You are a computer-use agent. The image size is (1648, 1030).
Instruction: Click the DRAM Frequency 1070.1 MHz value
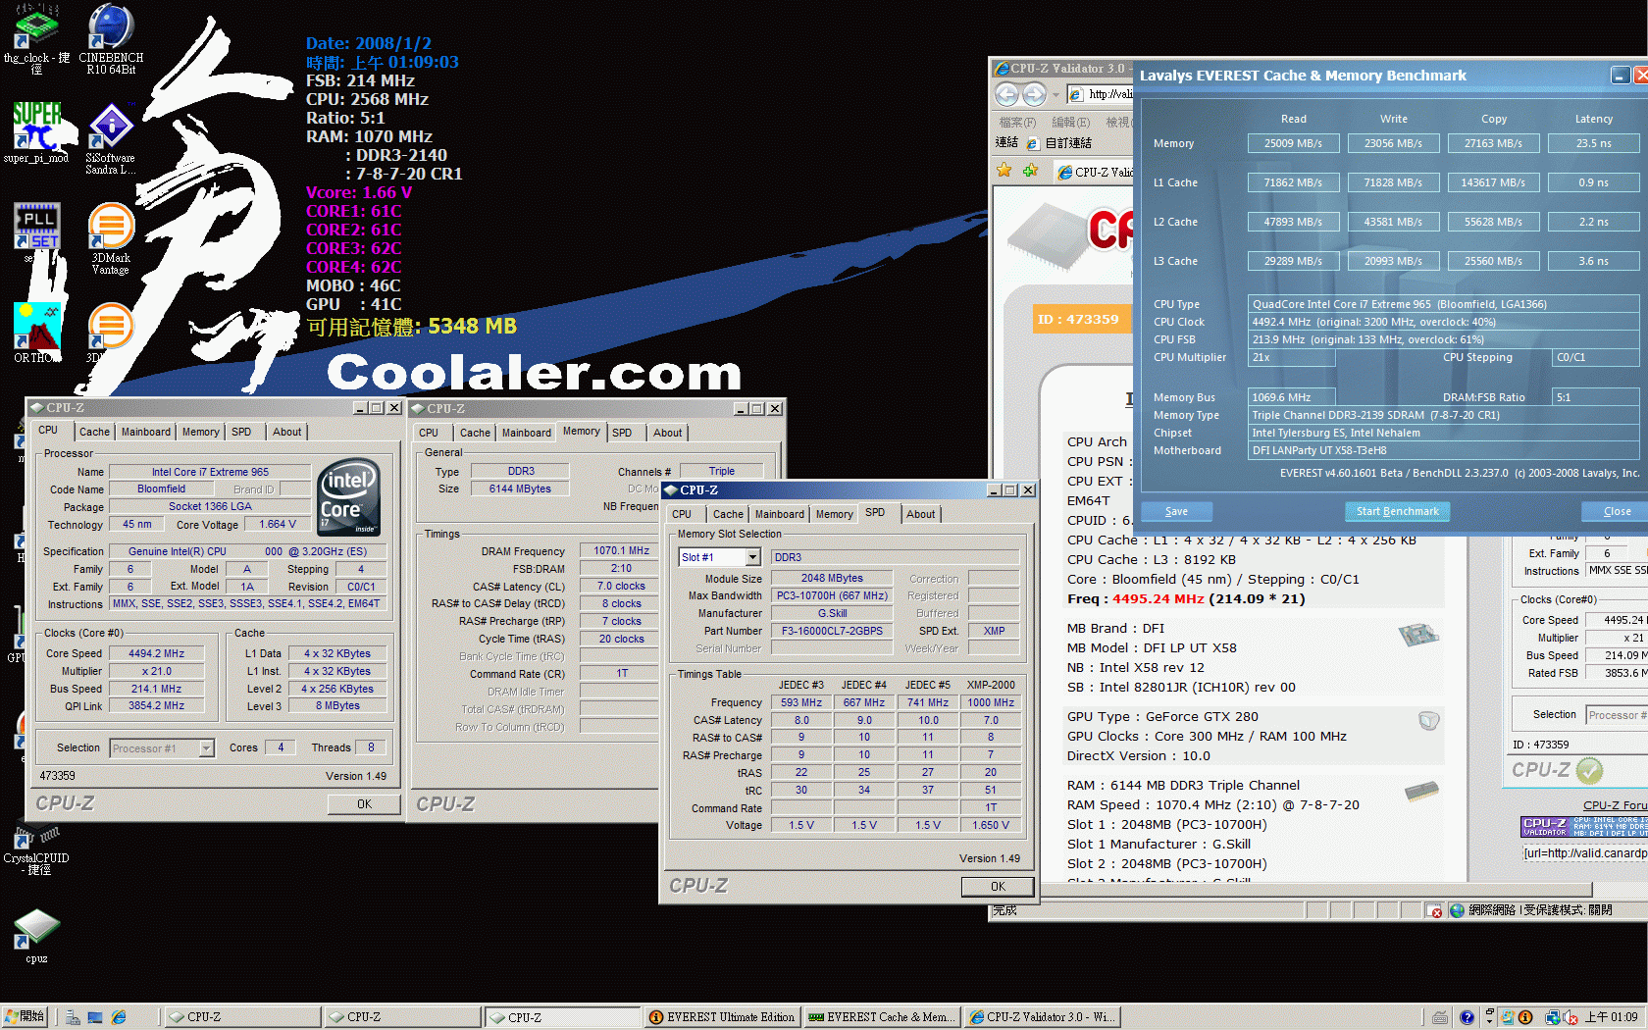(621, 551)
